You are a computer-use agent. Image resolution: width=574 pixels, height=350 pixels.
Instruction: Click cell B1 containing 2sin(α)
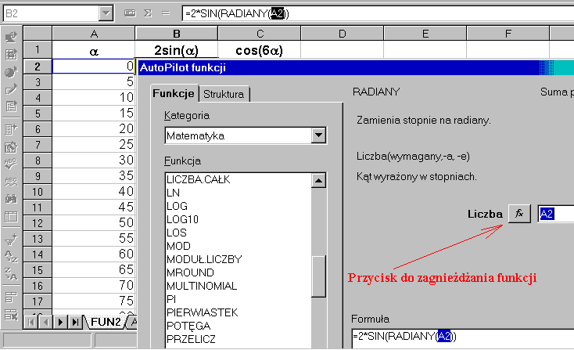tap(177, 50)
